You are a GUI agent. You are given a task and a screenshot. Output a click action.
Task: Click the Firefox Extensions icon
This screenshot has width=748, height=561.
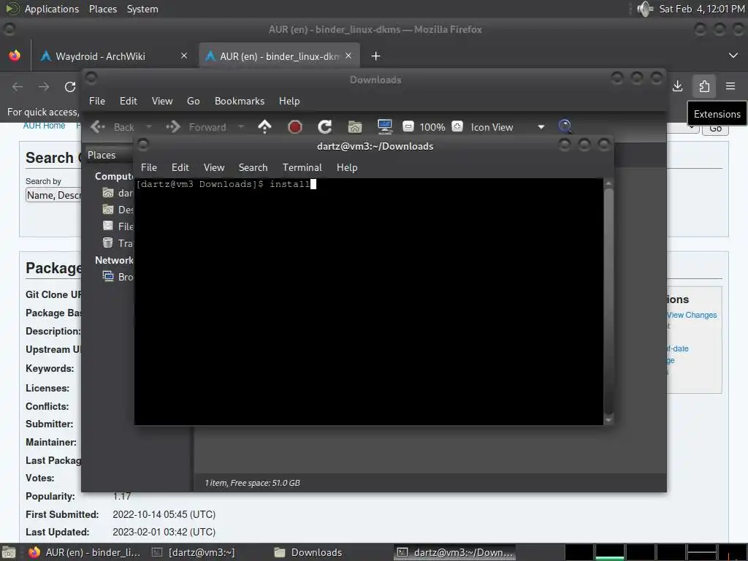704,86
